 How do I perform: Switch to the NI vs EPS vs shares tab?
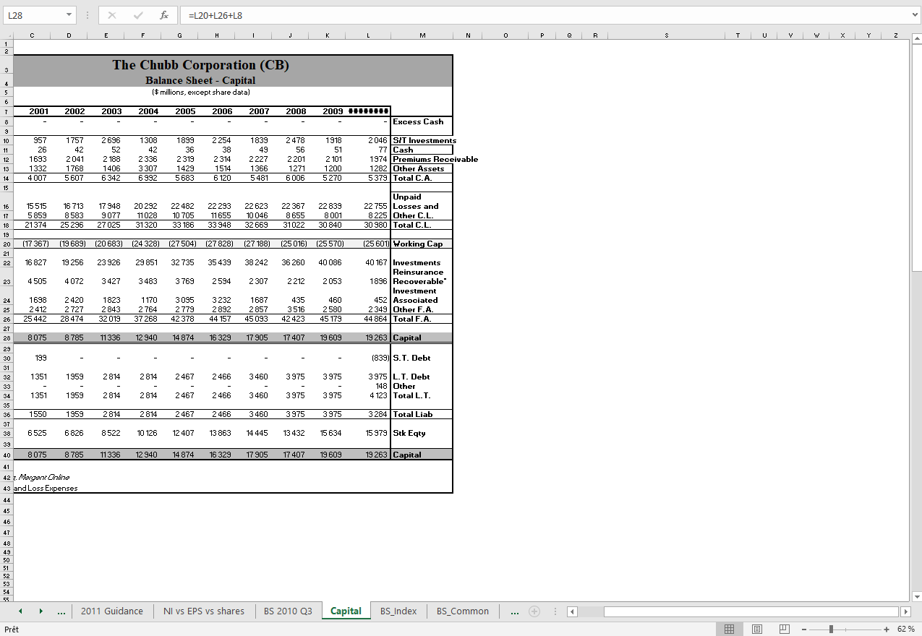coord(204,611)
